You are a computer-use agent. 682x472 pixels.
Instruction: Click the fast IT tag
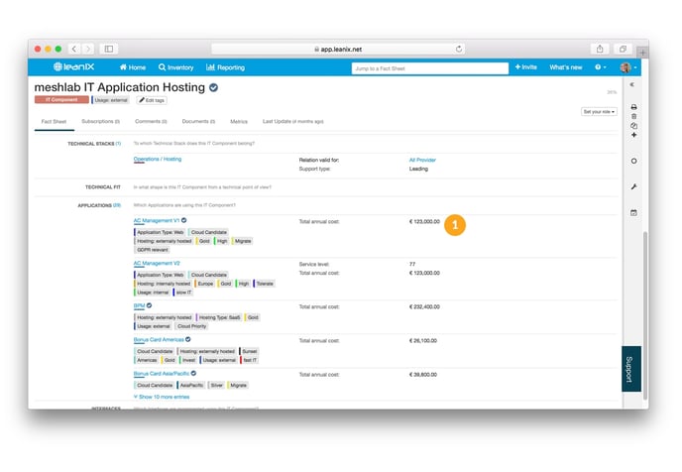[249, 360]
